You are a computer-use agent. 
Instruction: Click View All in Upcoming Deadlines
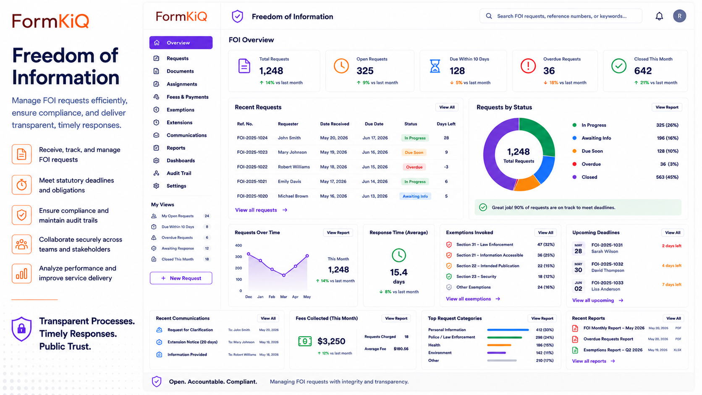673,233
